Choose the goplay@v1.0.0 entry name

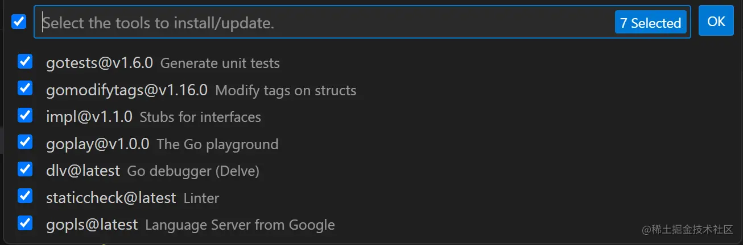tap(97, 143)
